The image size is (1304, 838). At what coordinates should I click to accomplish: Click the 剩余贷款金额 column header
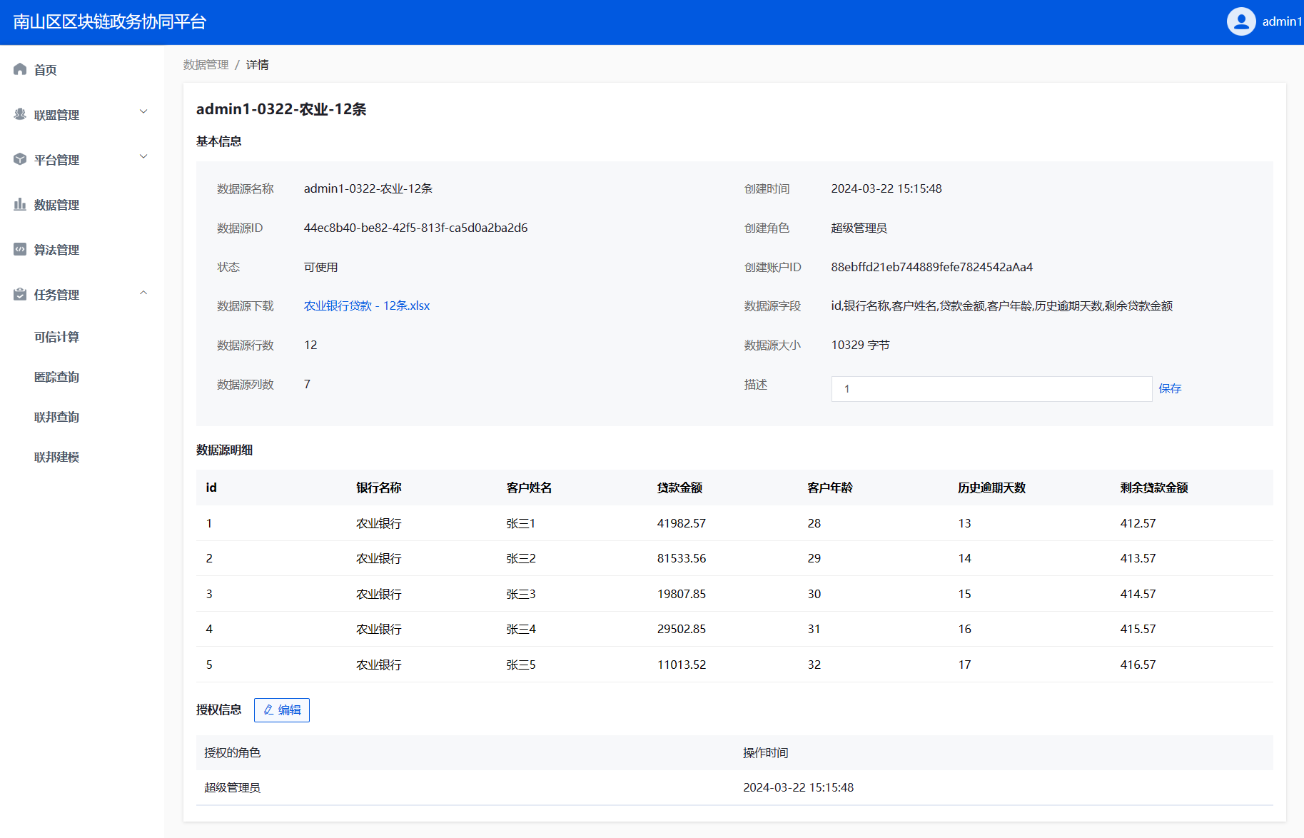(1154, 488)
